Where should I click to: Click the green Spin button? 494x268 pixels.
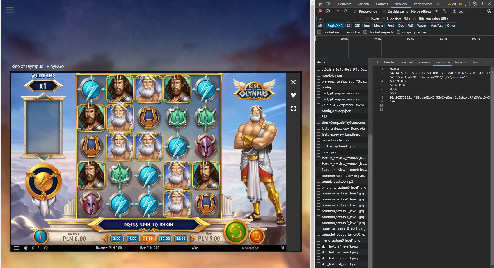pos(236,232)
